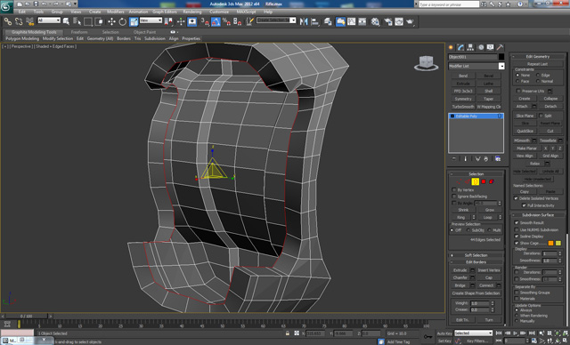Click the Grow selection button
Viewport: 570px width, 345px height.
(x=489, y=210)
